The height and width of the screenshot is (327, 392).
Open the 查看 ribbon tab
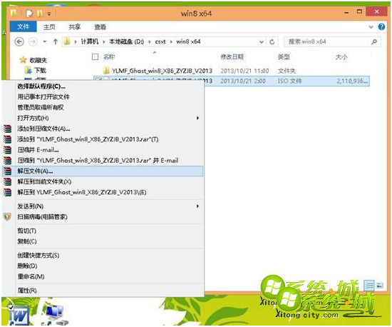click(100, 27)
